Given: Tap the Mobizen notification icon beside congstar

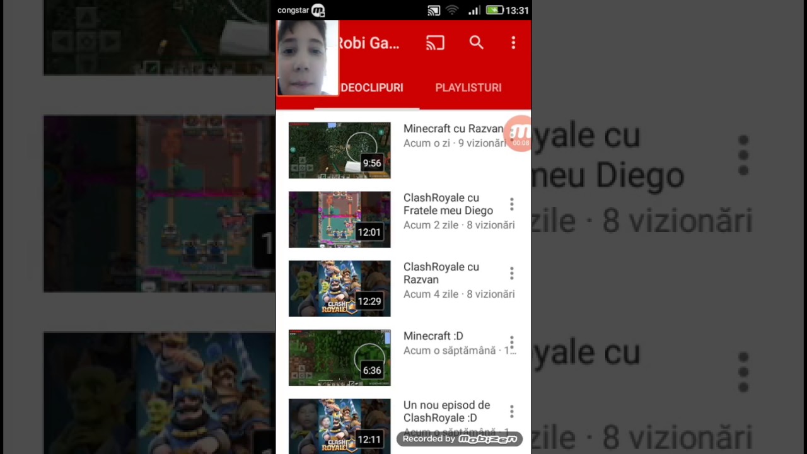Looking at the screenshot, I should click(318, 10).
